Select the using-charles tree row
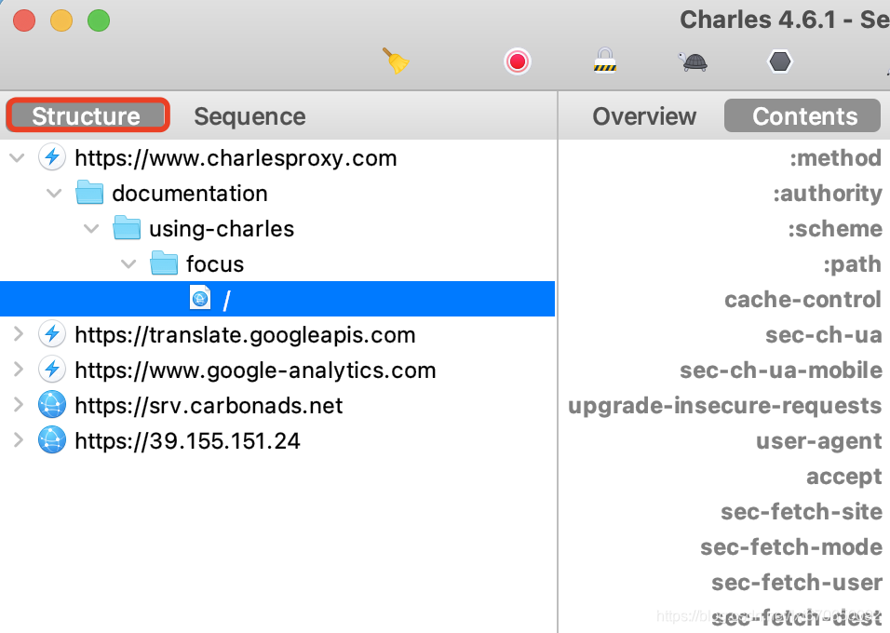The width and height of the screenshot is (890, 633). click(x=277, y=228)
